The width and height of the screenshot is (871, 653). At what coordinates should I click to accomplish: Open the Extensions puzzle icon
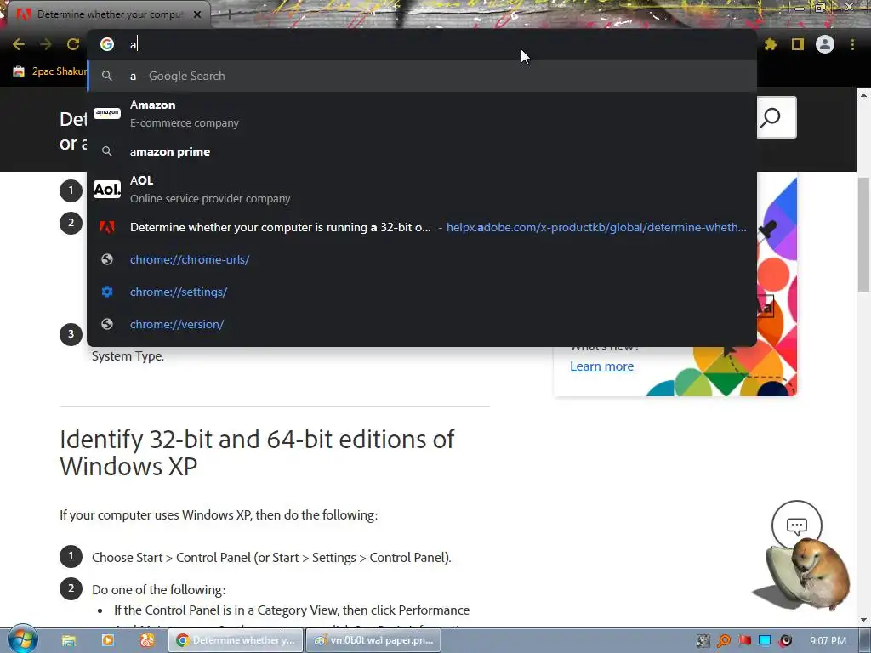pos(771,44)
